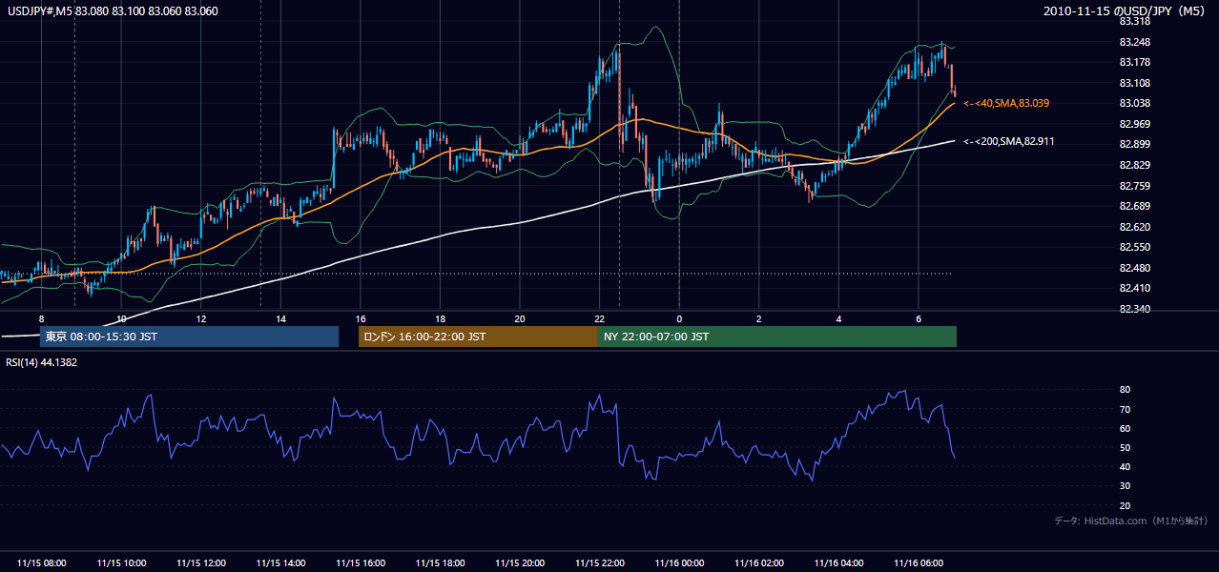Click price scale value 82.340

[1134, 309]
